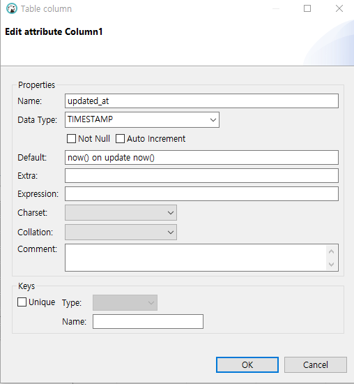Click the Comment scrollbar down arrow
The image size is (354, 384).
point(332,265)
